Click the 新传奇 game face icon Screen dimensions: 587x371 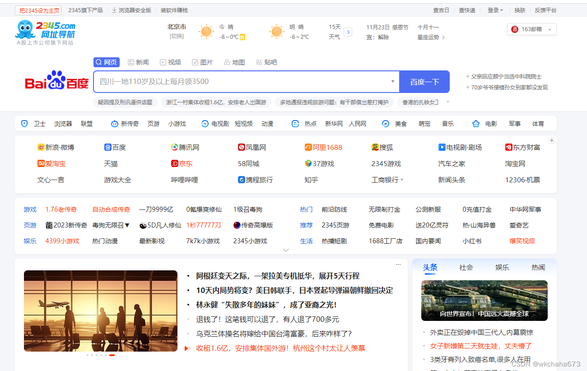115,124
